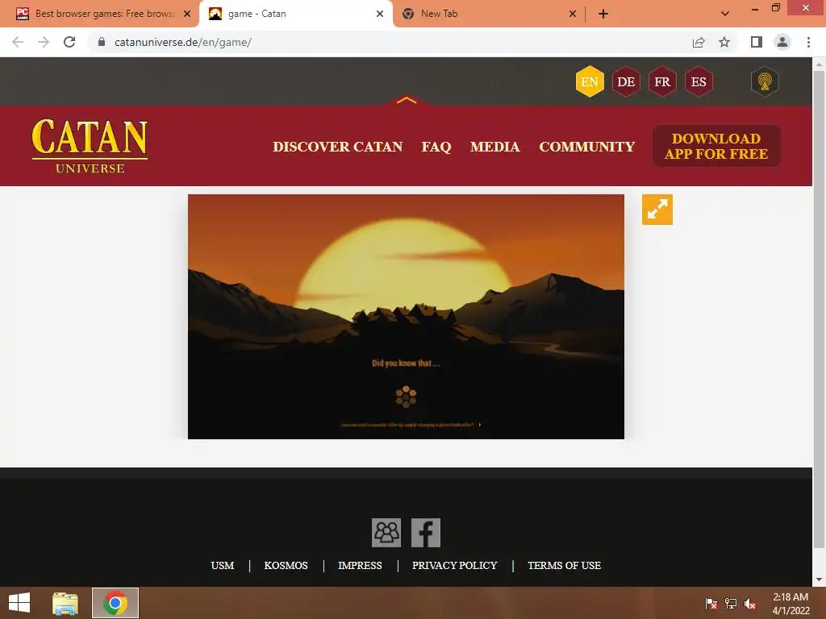
Task: Open the Privacy Policy link
Action: tap(455, 565)
